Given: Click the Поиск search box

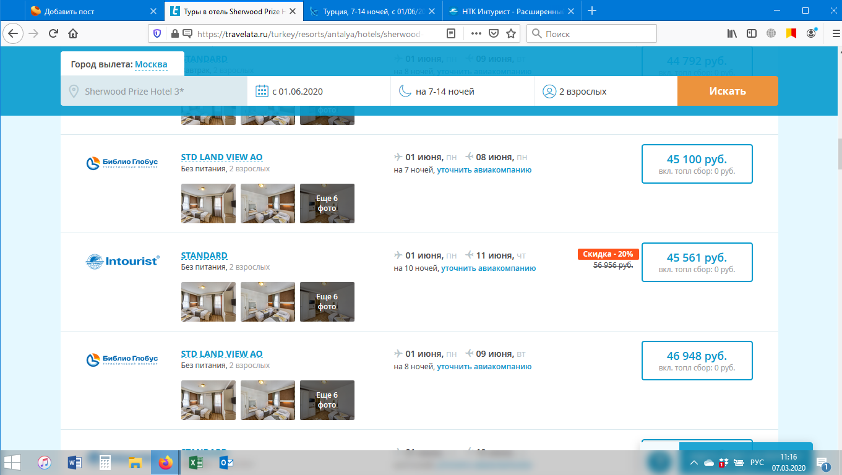Looking at the screenshot, I should coord(591,33).
